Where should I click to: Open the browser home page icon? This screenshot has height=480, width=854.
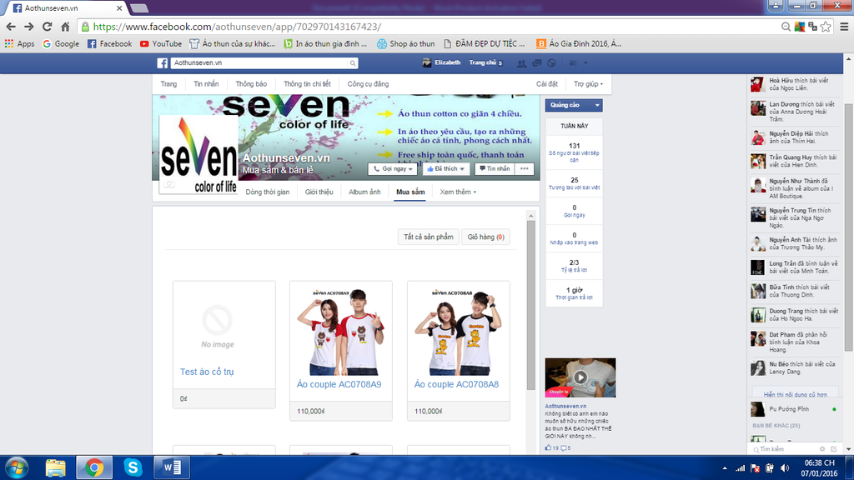point(65,27)
